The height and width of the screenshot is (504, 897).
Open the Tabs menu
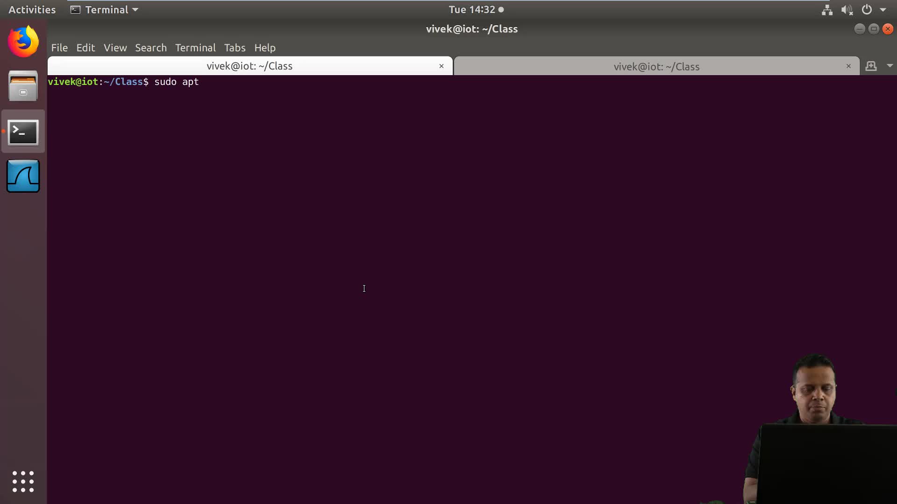(x=235, y=48)
